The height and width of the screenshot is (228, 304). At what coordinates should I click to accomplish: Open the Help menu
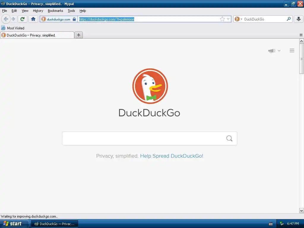coord(83,11)
